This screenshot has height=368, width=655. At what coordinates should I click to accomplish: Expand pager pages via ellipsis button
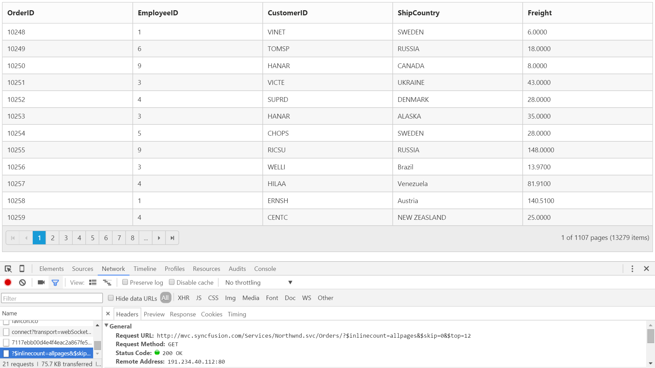click(146, 237)
